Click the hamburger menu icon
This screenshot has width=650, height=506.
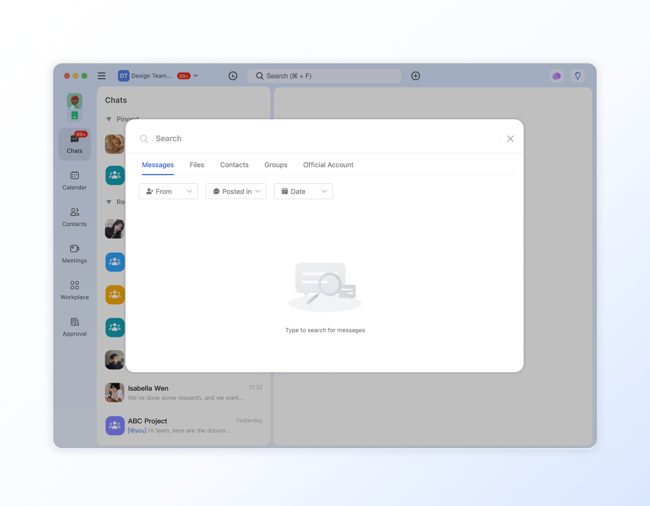(x=102, y=76)
